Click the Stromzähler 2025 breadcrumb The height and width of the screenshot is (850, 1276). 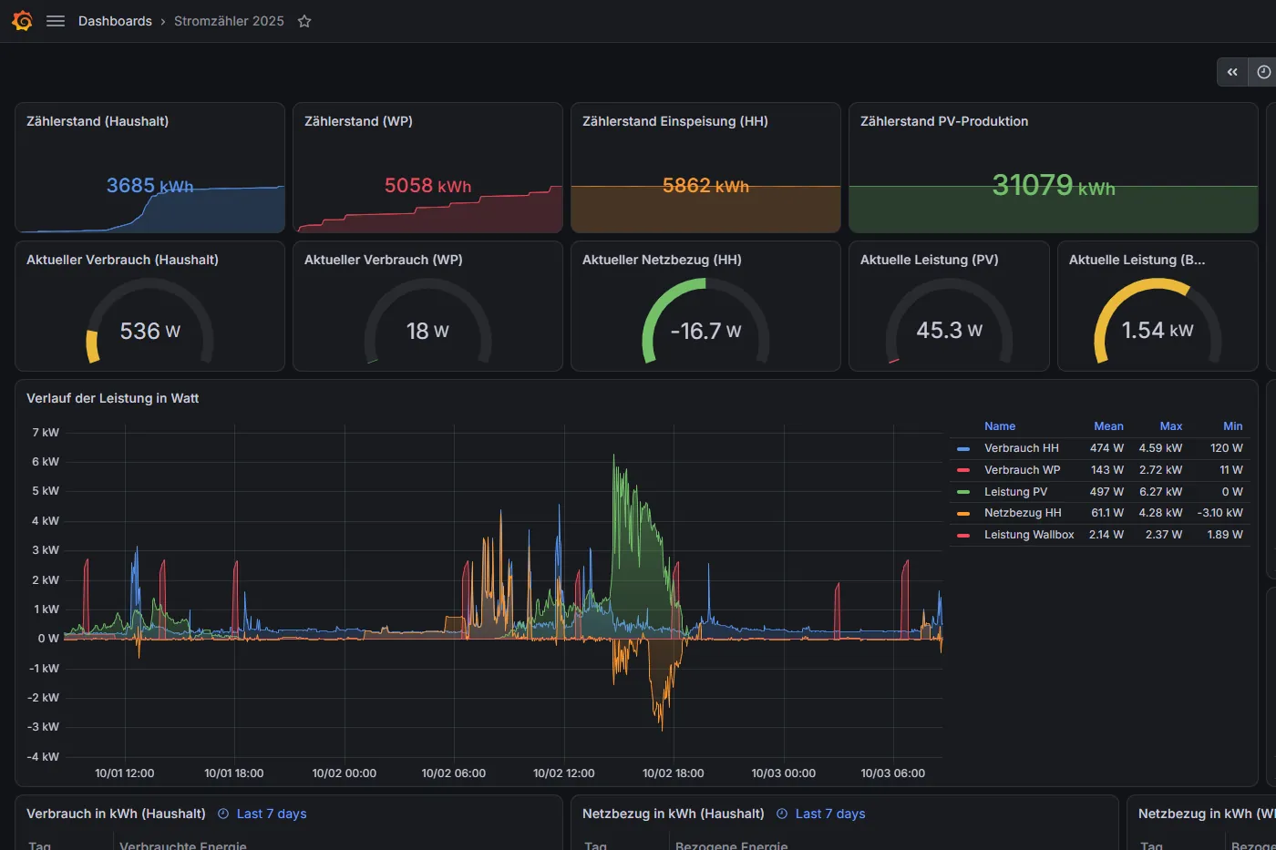(229, 21)
